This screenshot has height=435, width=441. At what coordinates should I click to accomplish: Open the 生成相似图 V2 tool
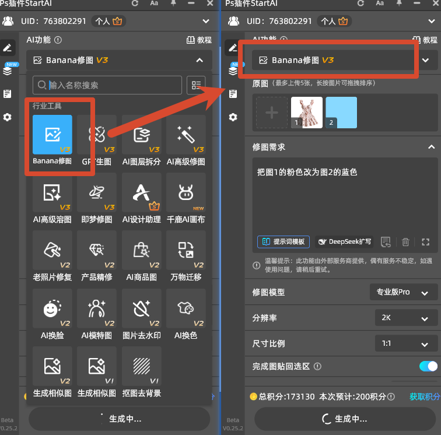[52, 366]
